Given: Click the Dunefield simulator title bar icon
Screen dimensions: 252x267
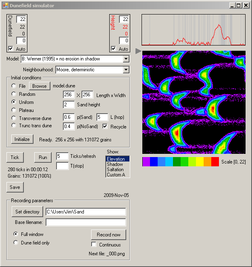Looking at the screenshot, I should click(5, 6).
